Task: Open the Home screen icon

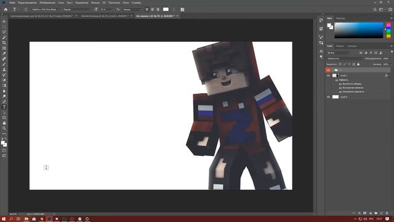Action: tap(6, 10)
